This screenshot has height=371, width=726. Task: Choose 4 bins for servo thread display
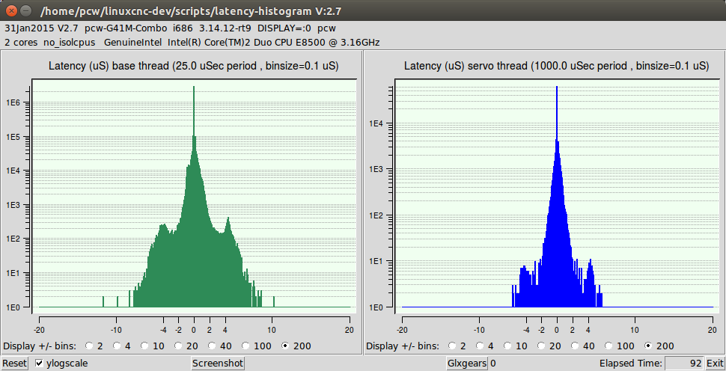[x=485, y=346]
